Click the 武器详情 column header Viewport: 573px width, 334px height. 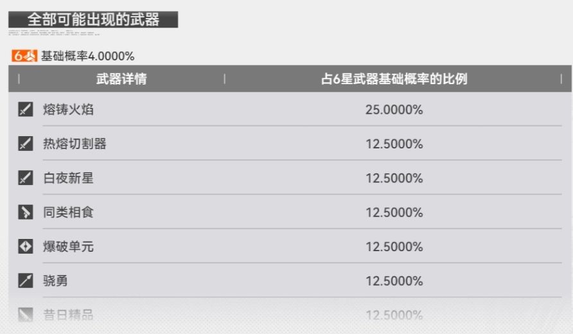(121, 79)
